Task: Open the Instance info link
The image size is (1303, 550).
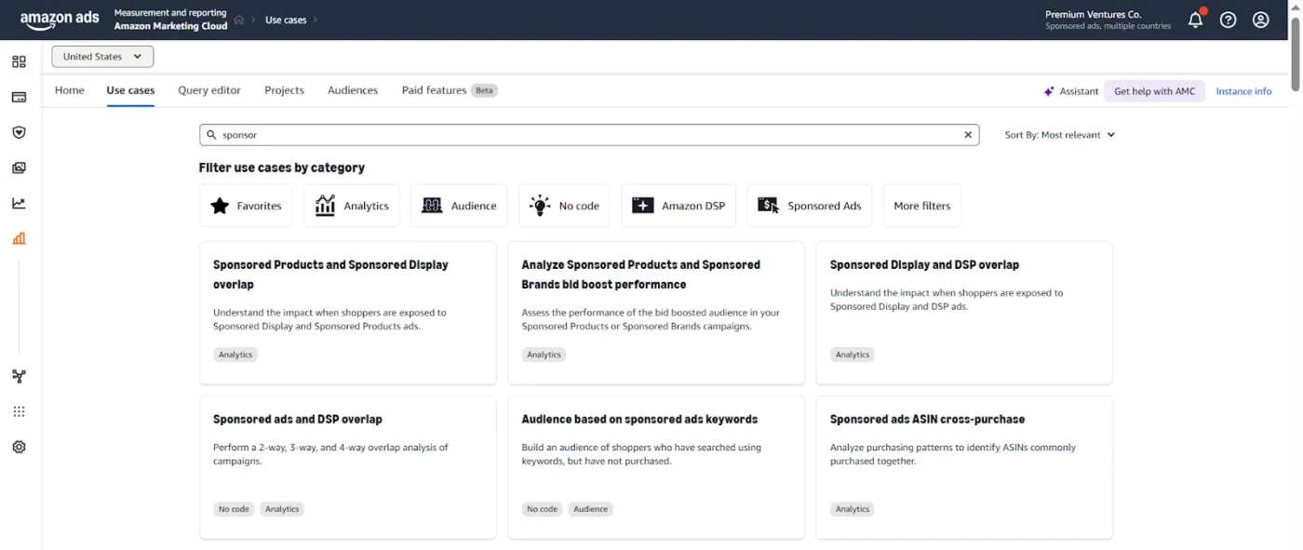Action: 1243,91
